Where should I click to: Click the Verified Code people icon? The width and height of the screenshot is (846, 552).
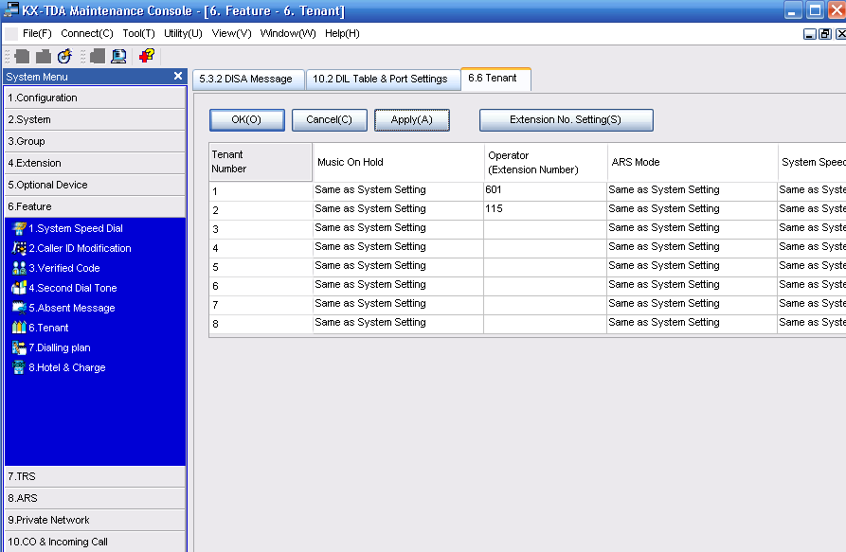19,269
